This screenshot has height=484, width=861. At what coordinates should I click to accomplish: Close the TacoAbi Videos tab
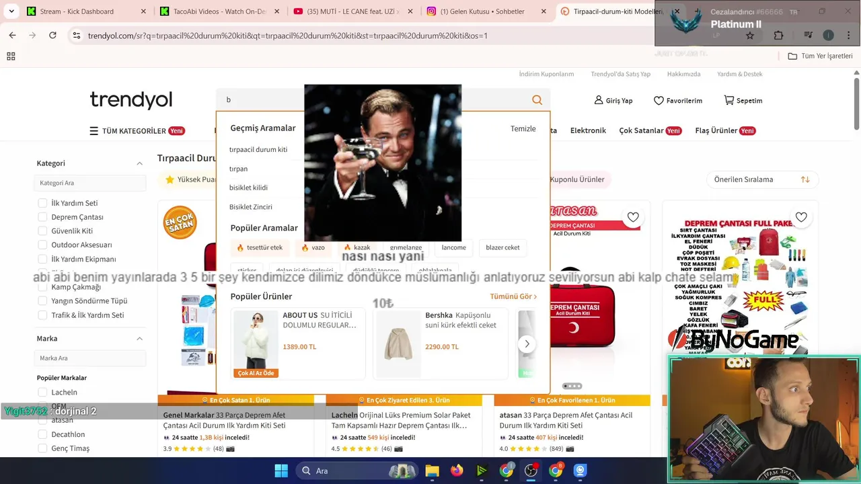tap(276, 11)
